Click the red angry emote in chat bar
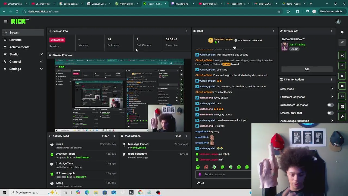The height and width of the screenshot is (196, 348). (206, 167)
